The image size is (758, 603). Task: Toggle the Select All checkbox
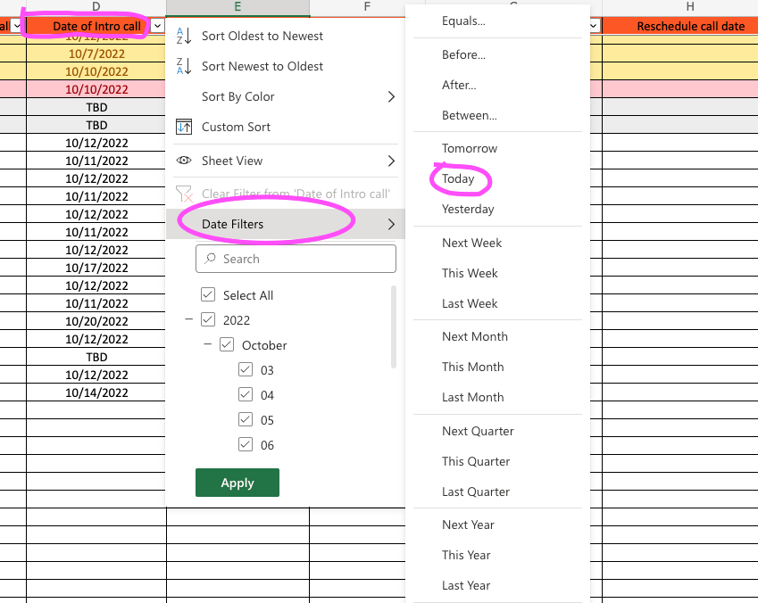208,294
